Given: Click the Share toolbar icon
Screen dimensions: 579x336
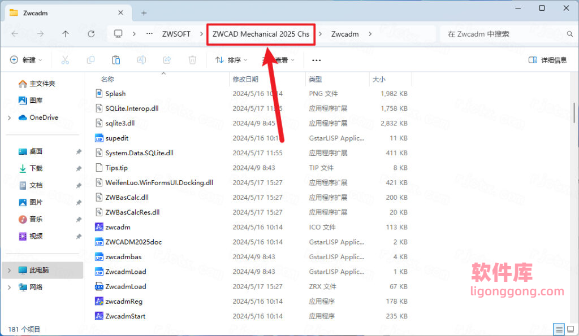Looking at the screenshot, I should pyautogui.click(x=167, y=60).
